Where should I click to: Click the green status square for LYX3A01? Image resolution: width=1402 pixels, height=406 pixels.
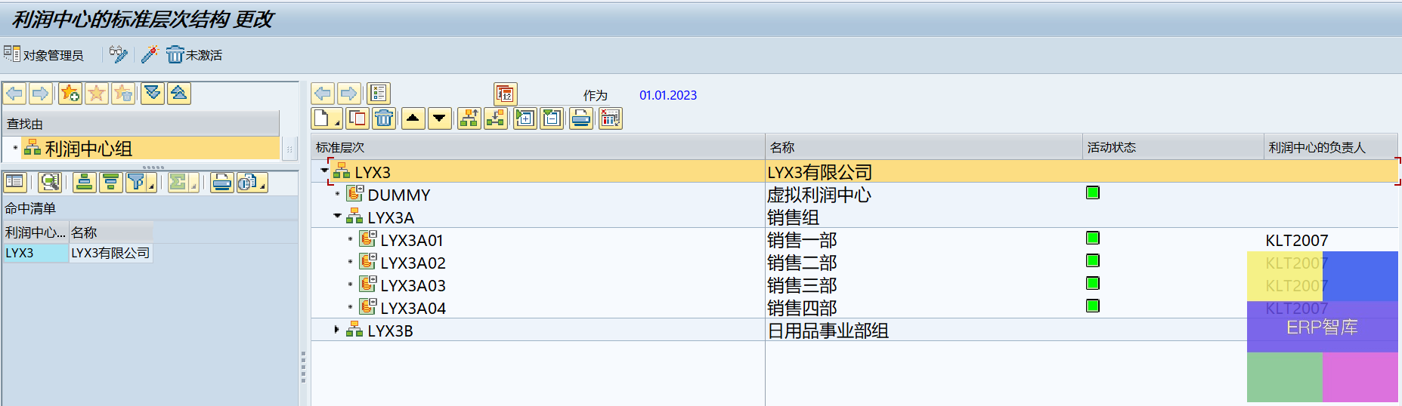click(x=1092, y=238)
